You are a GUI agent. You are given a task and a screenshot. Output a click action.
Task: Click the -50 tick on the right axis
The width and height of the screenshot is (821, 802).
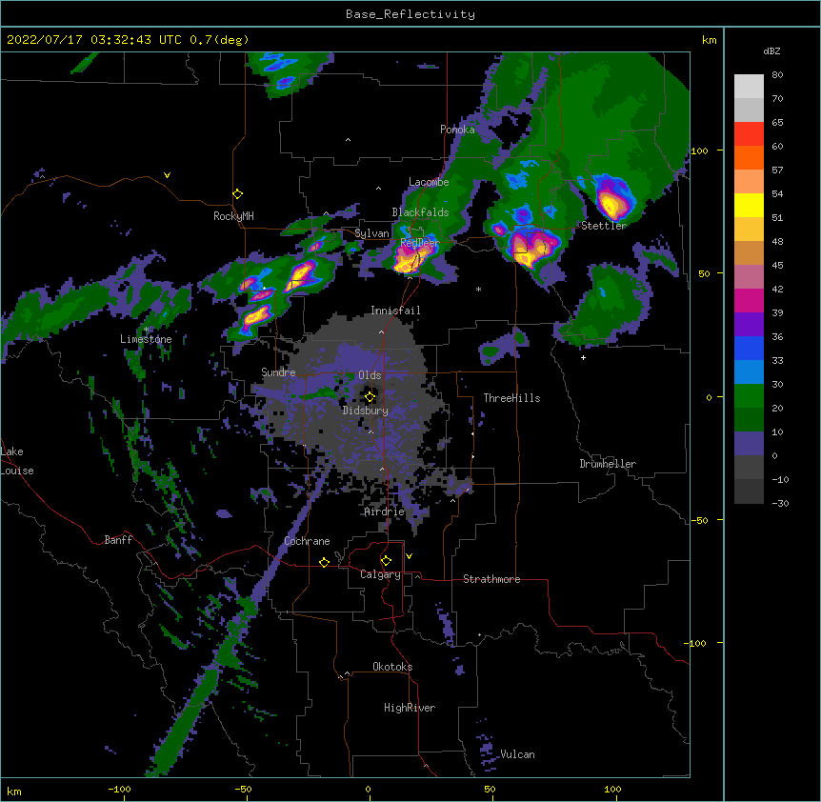[698, 520]
